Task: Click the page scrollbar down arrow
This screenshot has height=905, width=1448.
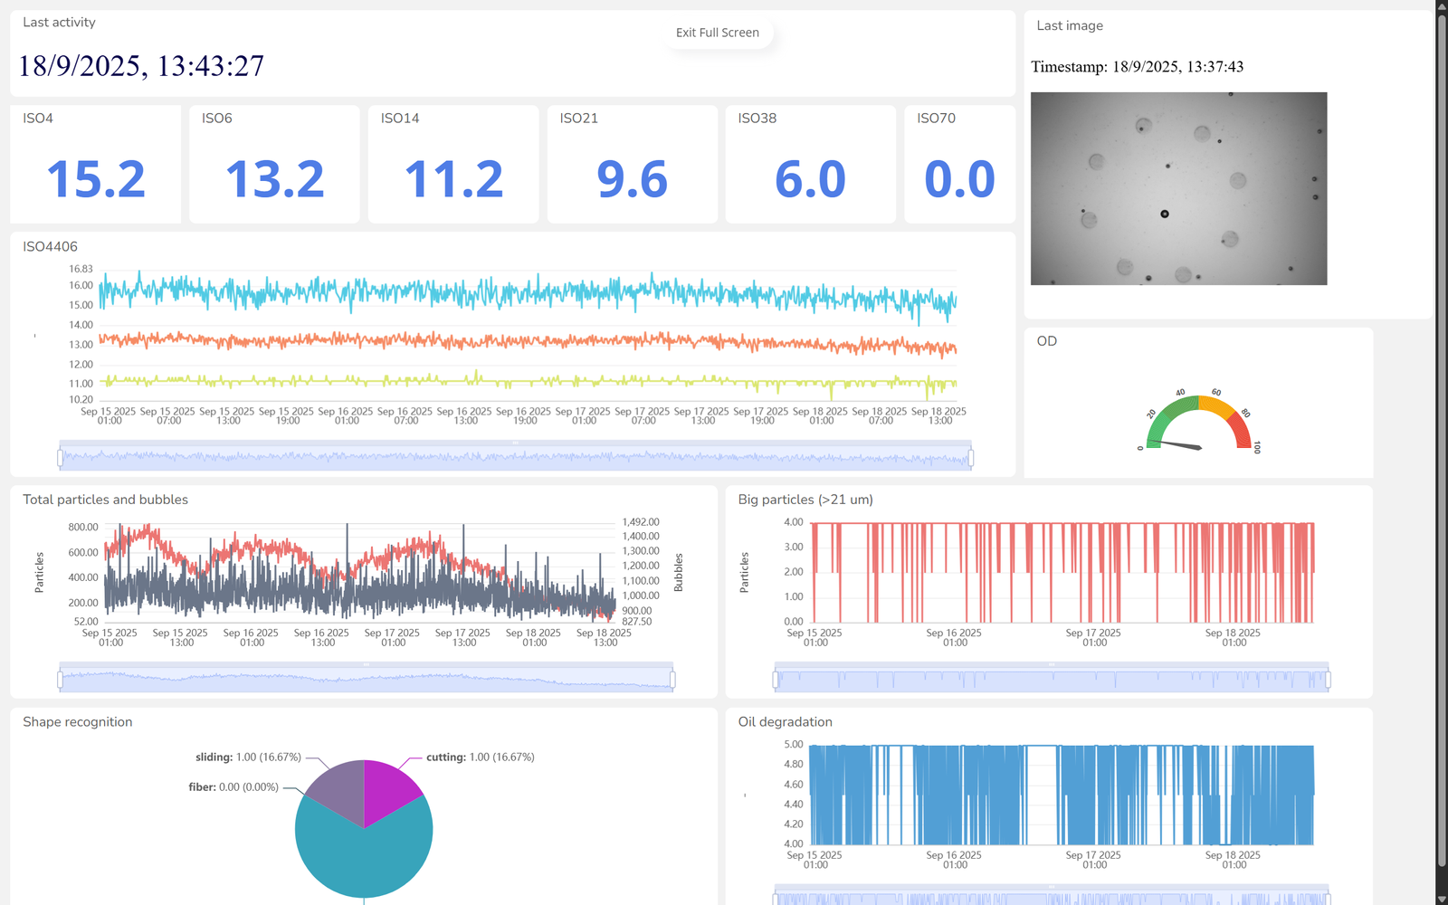Action: point(1442,899)
